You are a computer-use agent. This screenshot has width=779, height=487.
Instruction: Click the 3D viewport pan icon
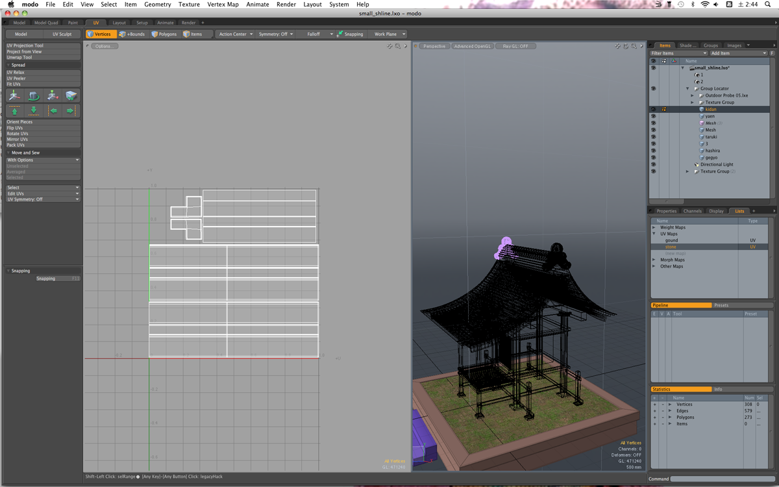point(617,46)
